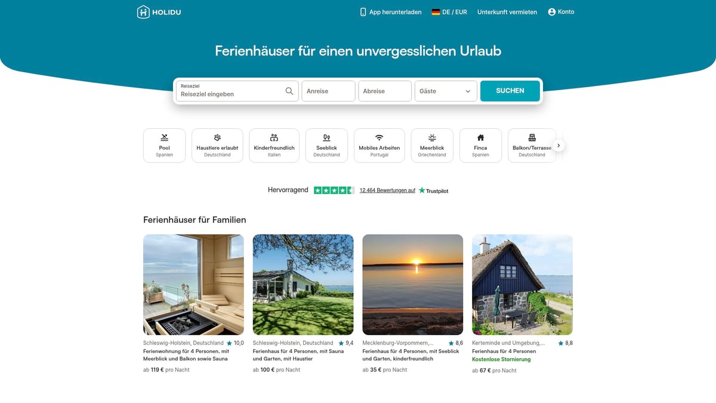Viewport: 716px width, 403px height.
Task: Select the Pool Spanien category icon
Action: click(x=164, y=137)
